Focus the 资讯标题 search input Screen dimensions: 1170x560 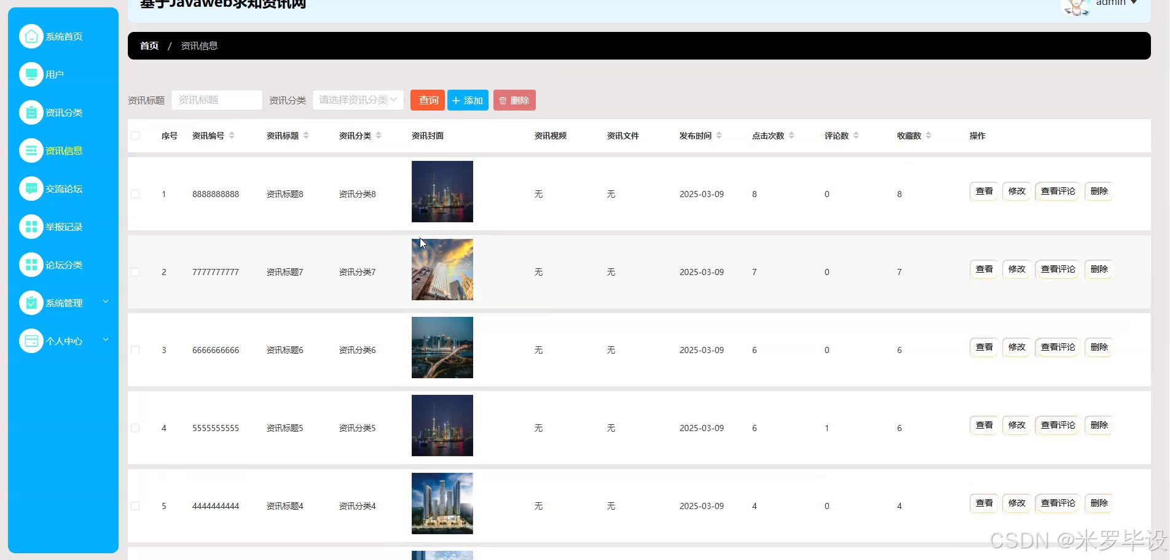(217, 100)
